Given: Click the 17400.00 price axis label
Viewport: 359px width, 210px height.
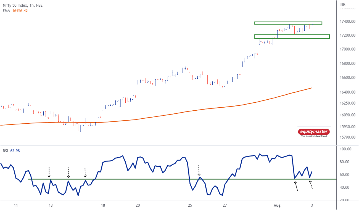Looking at the screenshot, I should 347,22.
